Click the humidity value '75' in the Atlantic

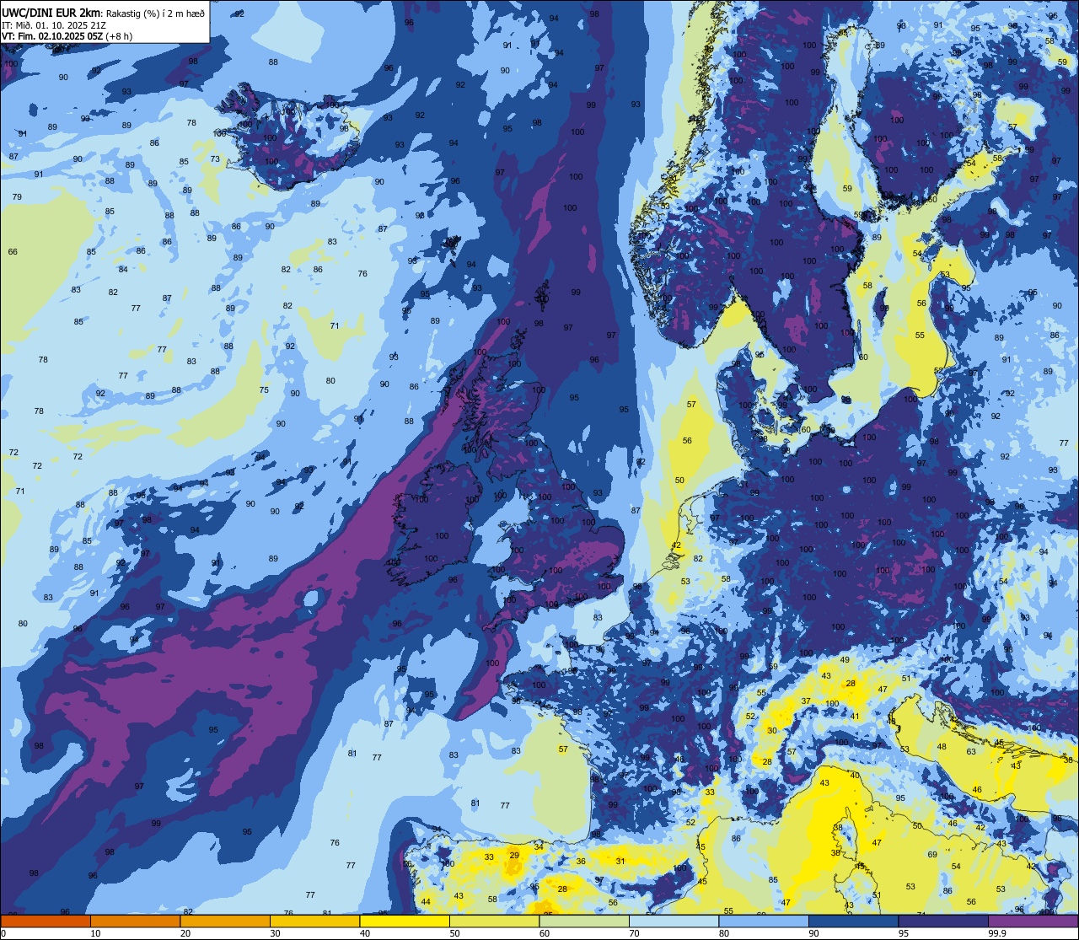pyautogui.click(x=264, y=390)
